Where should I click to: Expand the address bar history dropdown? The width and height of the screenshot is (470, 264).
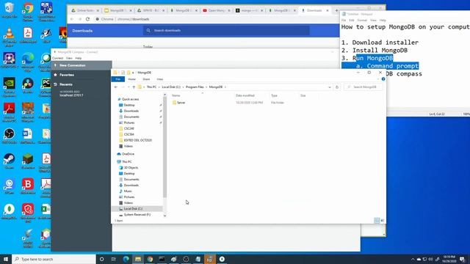tap(330, 87)
